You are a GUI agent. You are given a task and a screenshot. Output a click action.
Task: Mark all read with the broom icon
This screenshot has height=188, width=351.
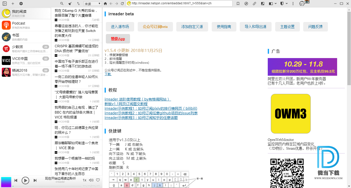coord(70,4)
